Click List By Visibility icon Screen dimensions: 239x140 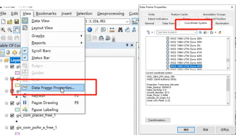click(14, 53)
